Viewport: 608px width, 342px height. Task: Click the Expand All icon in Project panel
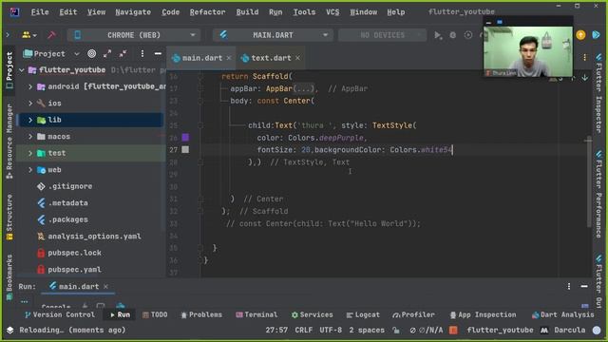[107, 53]
